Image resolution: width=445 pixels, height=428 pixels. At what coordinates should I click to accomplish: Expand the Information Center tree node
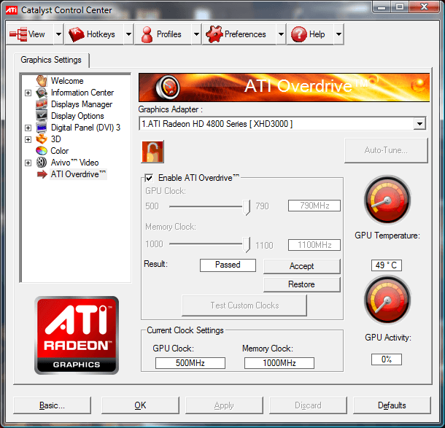pyautogui.click(x=28, y=93)
